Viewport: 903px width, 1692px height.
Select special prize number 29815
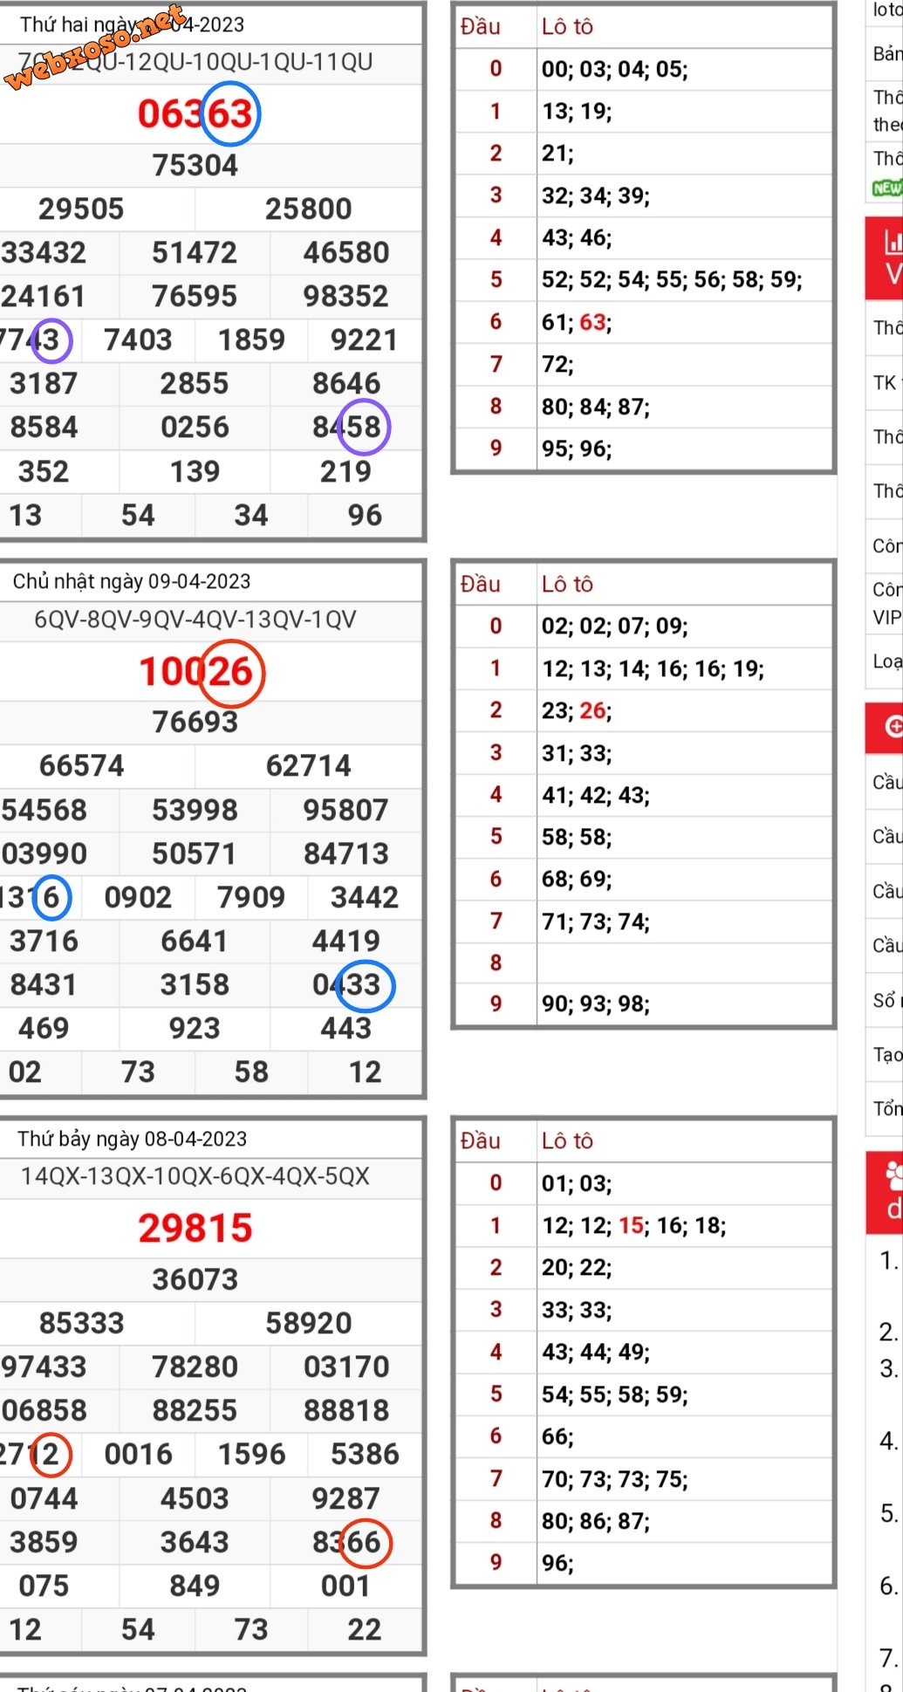195,1228
